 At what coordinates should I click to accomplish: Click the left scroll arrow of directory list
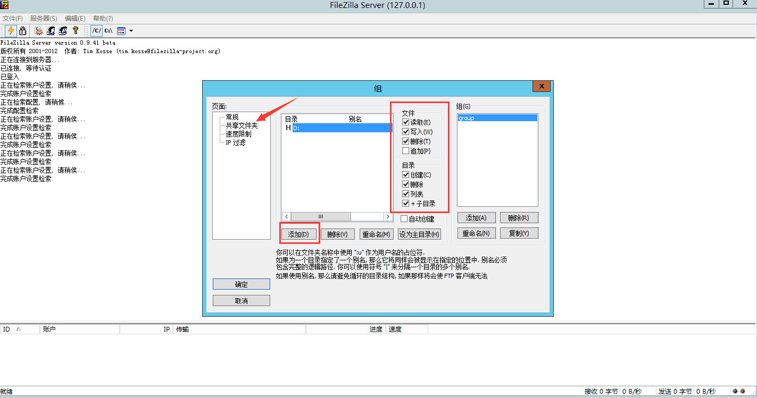tap(286, 217)
